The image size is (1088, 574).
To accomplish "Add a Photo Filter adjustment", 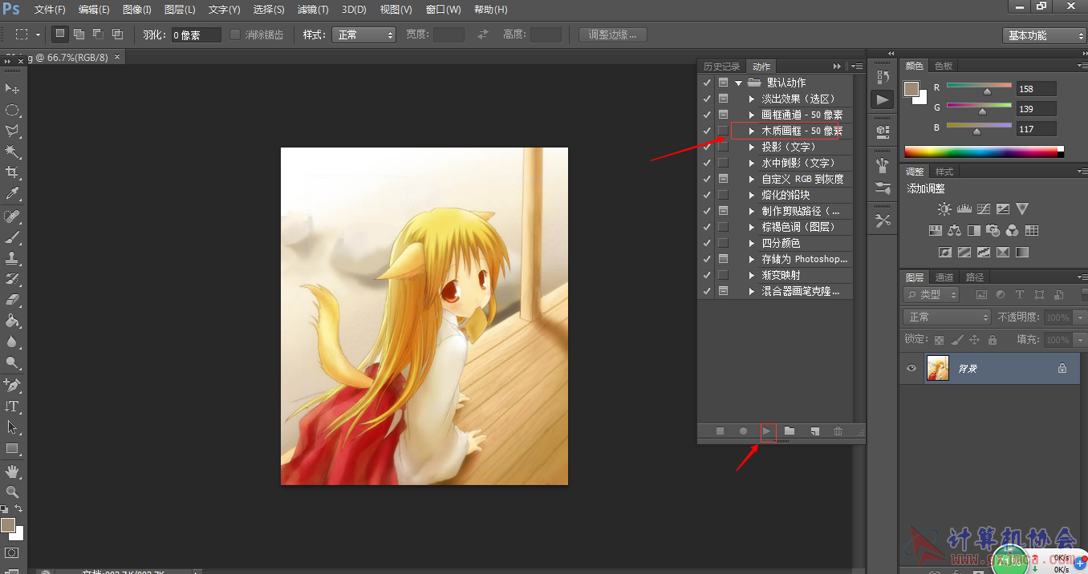I will point(993,231).
